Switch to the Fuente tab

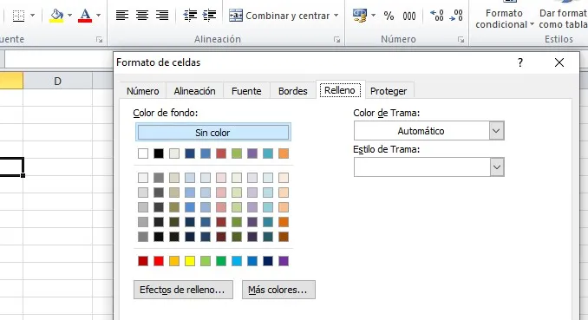pos(246,91)
